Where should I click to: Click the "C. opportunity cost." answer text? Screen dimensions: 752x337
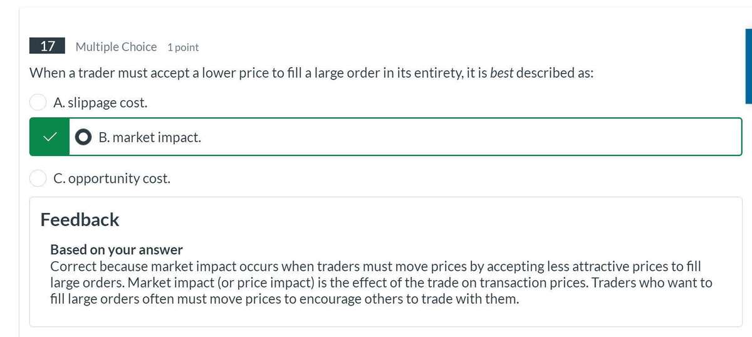coord(112,179)
